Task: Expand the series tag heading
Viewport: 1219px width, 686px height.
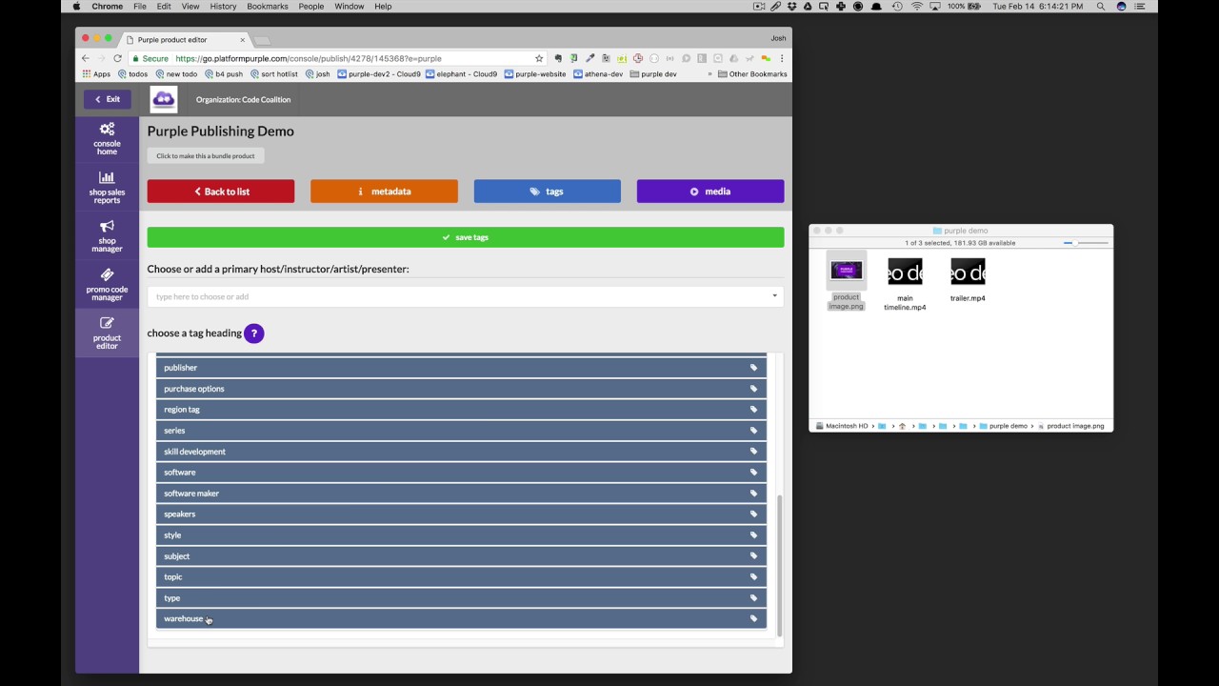Action: click(461, 431)
